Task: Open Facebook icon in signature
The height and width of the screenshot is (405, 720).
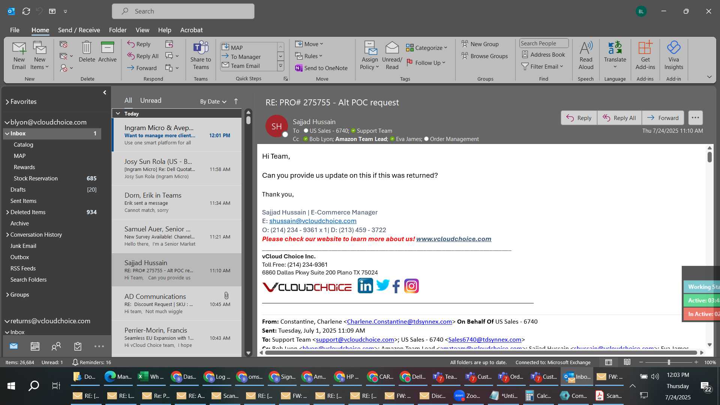Action: click(396, 286)
